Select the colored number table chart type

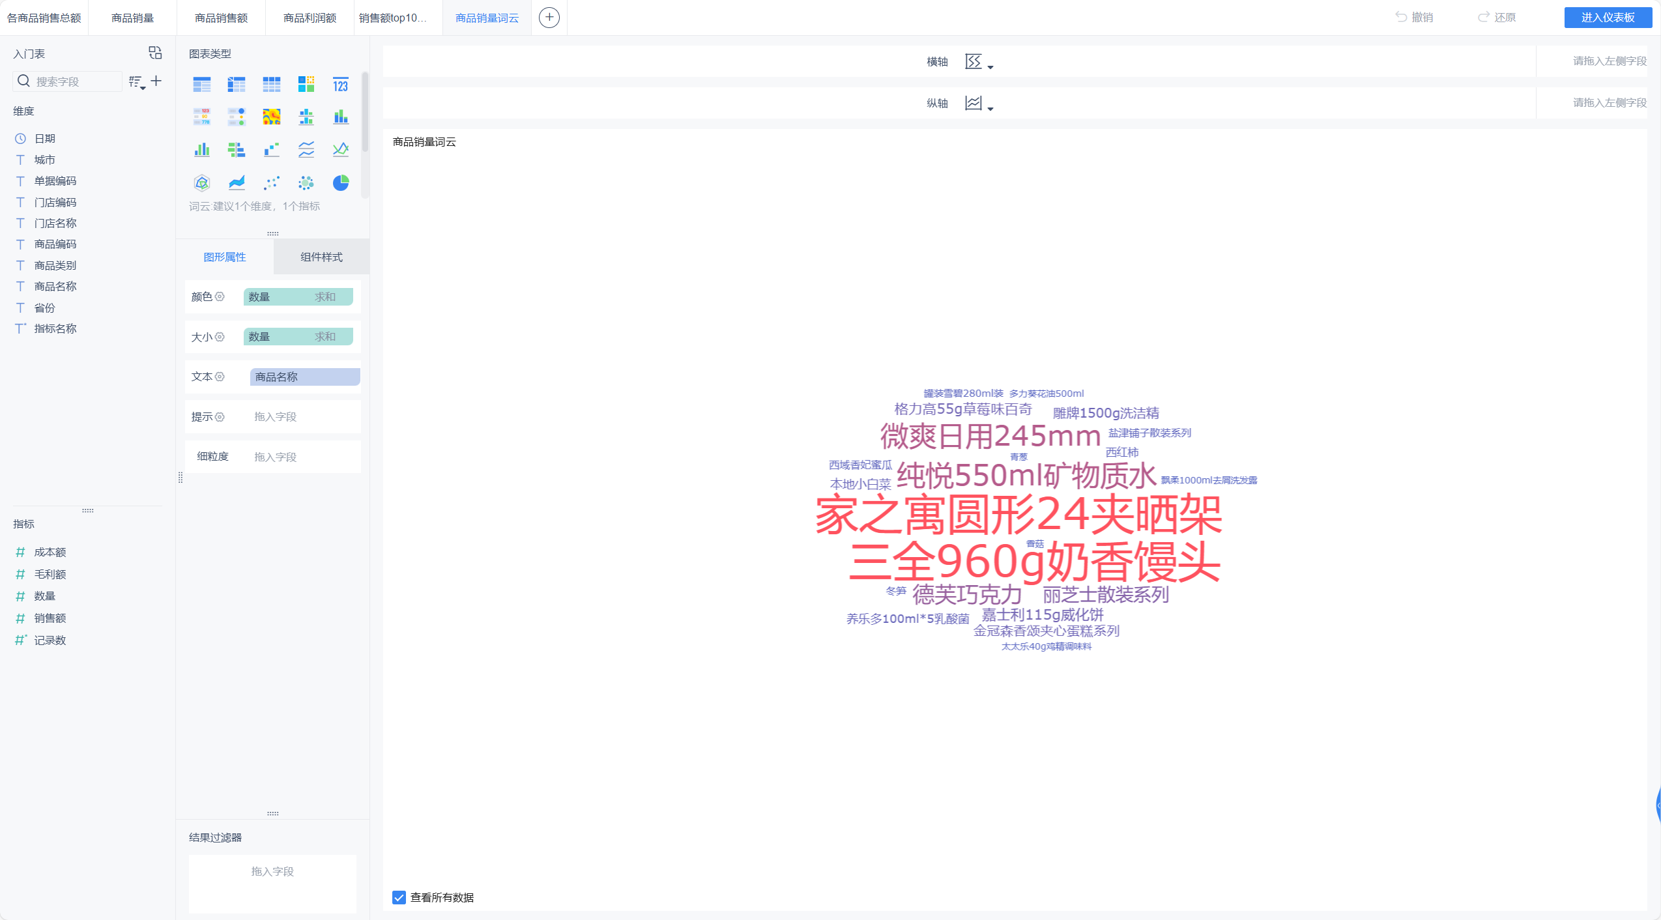[202, 117]
